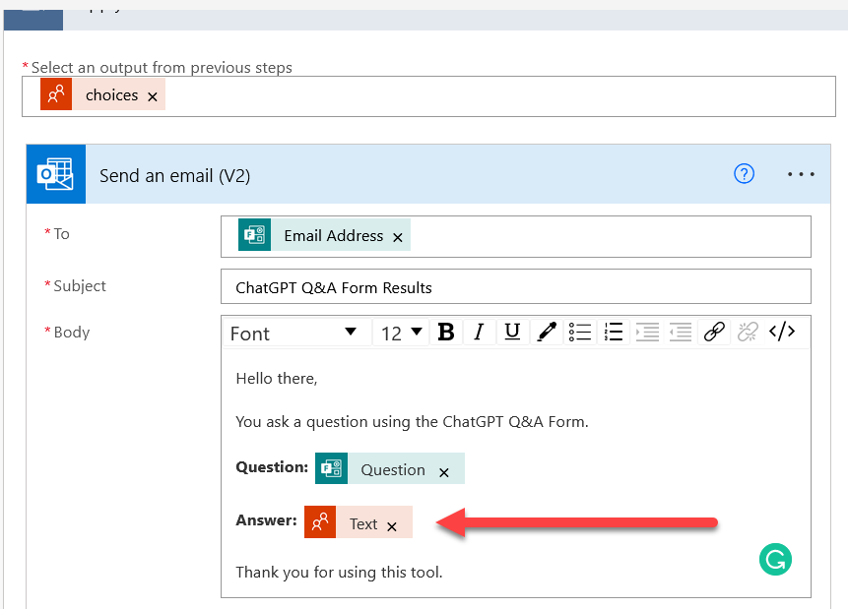Click the Outlook icon on action header

[x=56, y=174]
